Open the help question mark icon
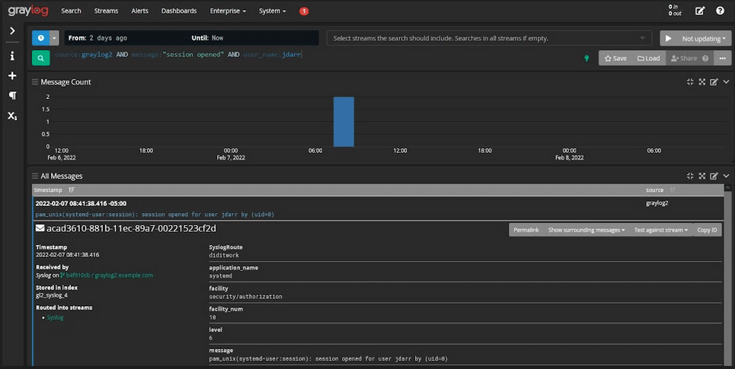Image resolution: width=735 pixels, height=369 pixels. (x=720, y=11)
